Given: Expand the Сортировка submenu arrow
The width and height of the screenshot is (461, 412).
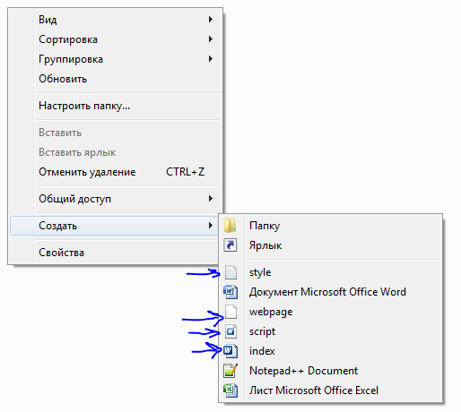Looking at the screenshot, I should click(x=211, y=39).
